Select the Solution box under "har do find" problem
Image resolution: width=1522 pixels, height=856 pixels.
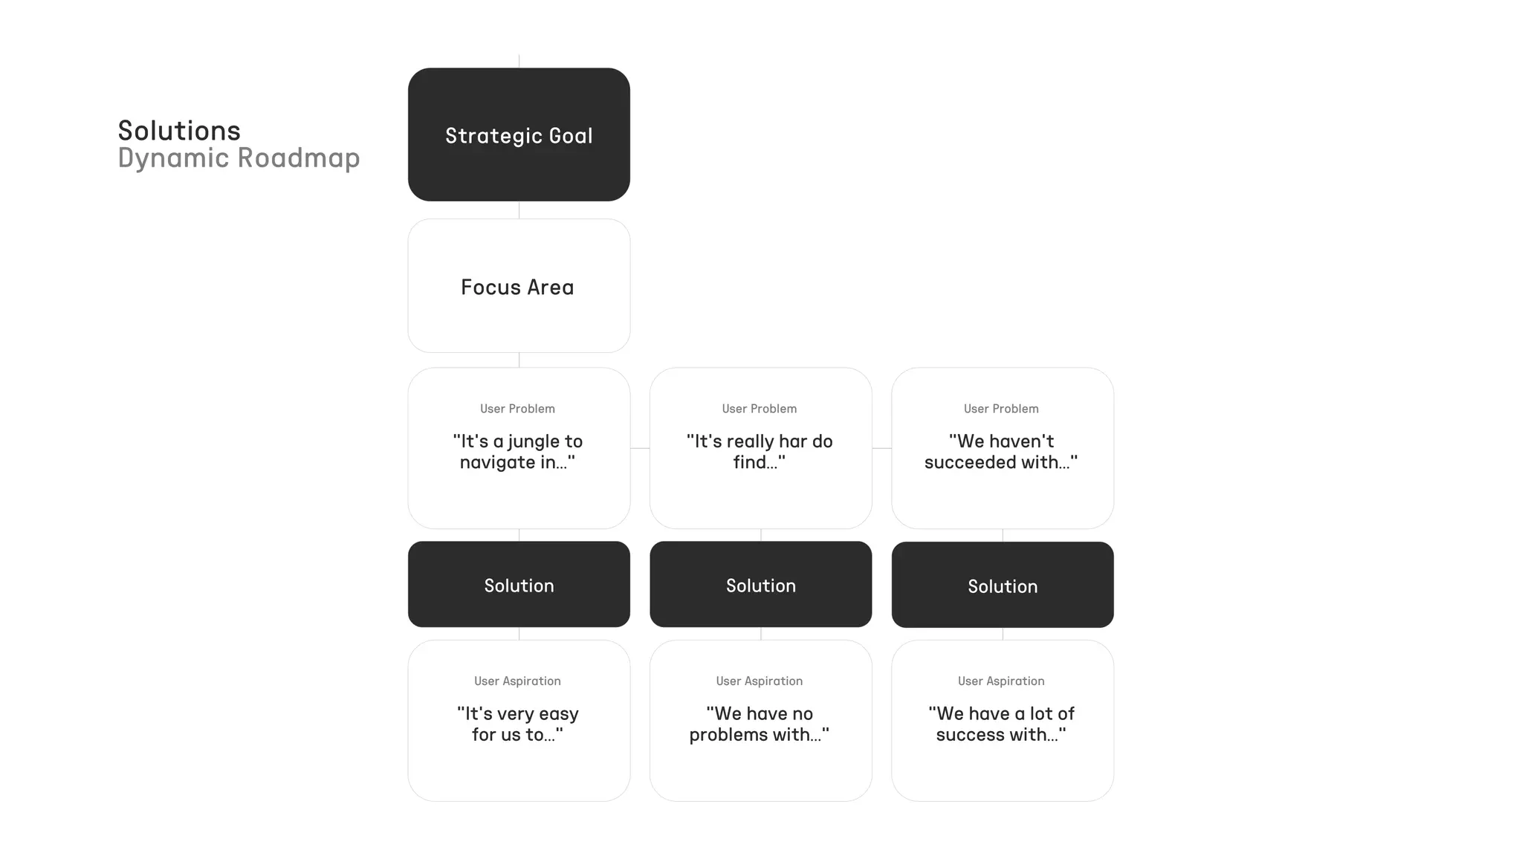click(x=760, y=585)
